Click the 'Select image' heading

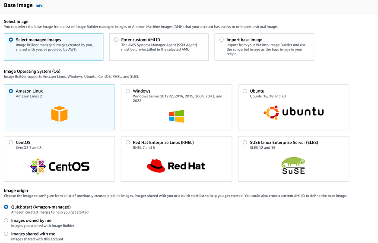[x=16, y=22]
